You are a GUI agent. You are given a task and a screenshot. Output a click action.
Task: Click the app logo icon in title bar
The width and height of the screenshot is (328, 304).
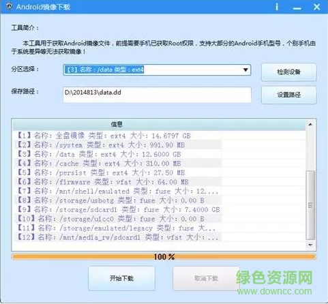pyautogui.click(x=9, y=7)
